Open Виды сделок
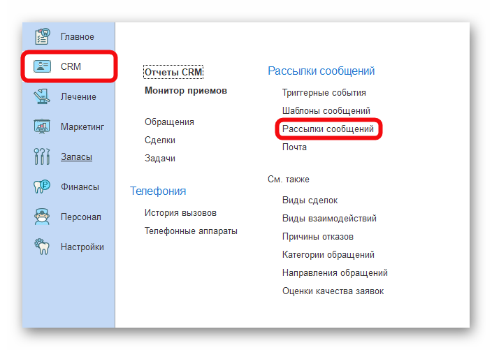The width and height of the screenshot is (492, 350). point(310,200)
